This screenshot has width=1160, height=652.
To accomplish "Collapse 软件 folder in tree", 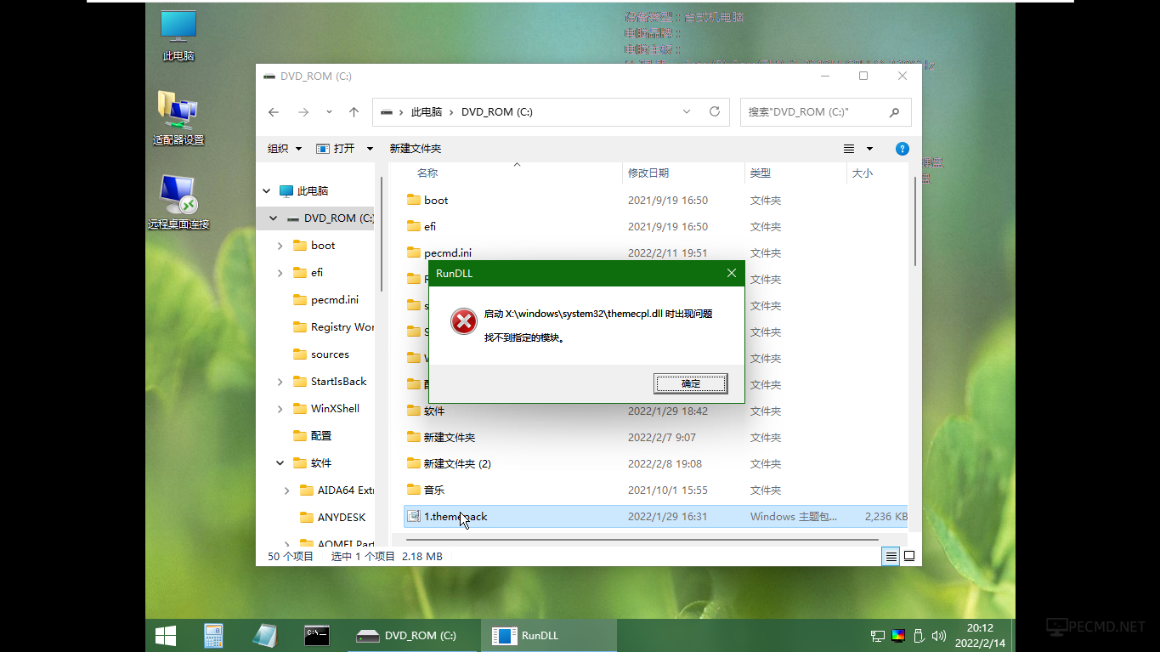I will (280, 463).
